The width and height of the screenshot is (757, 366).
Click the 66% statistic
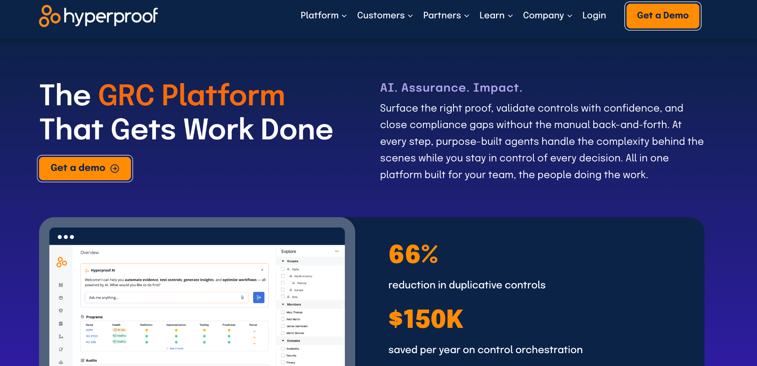tap(413, 254)
